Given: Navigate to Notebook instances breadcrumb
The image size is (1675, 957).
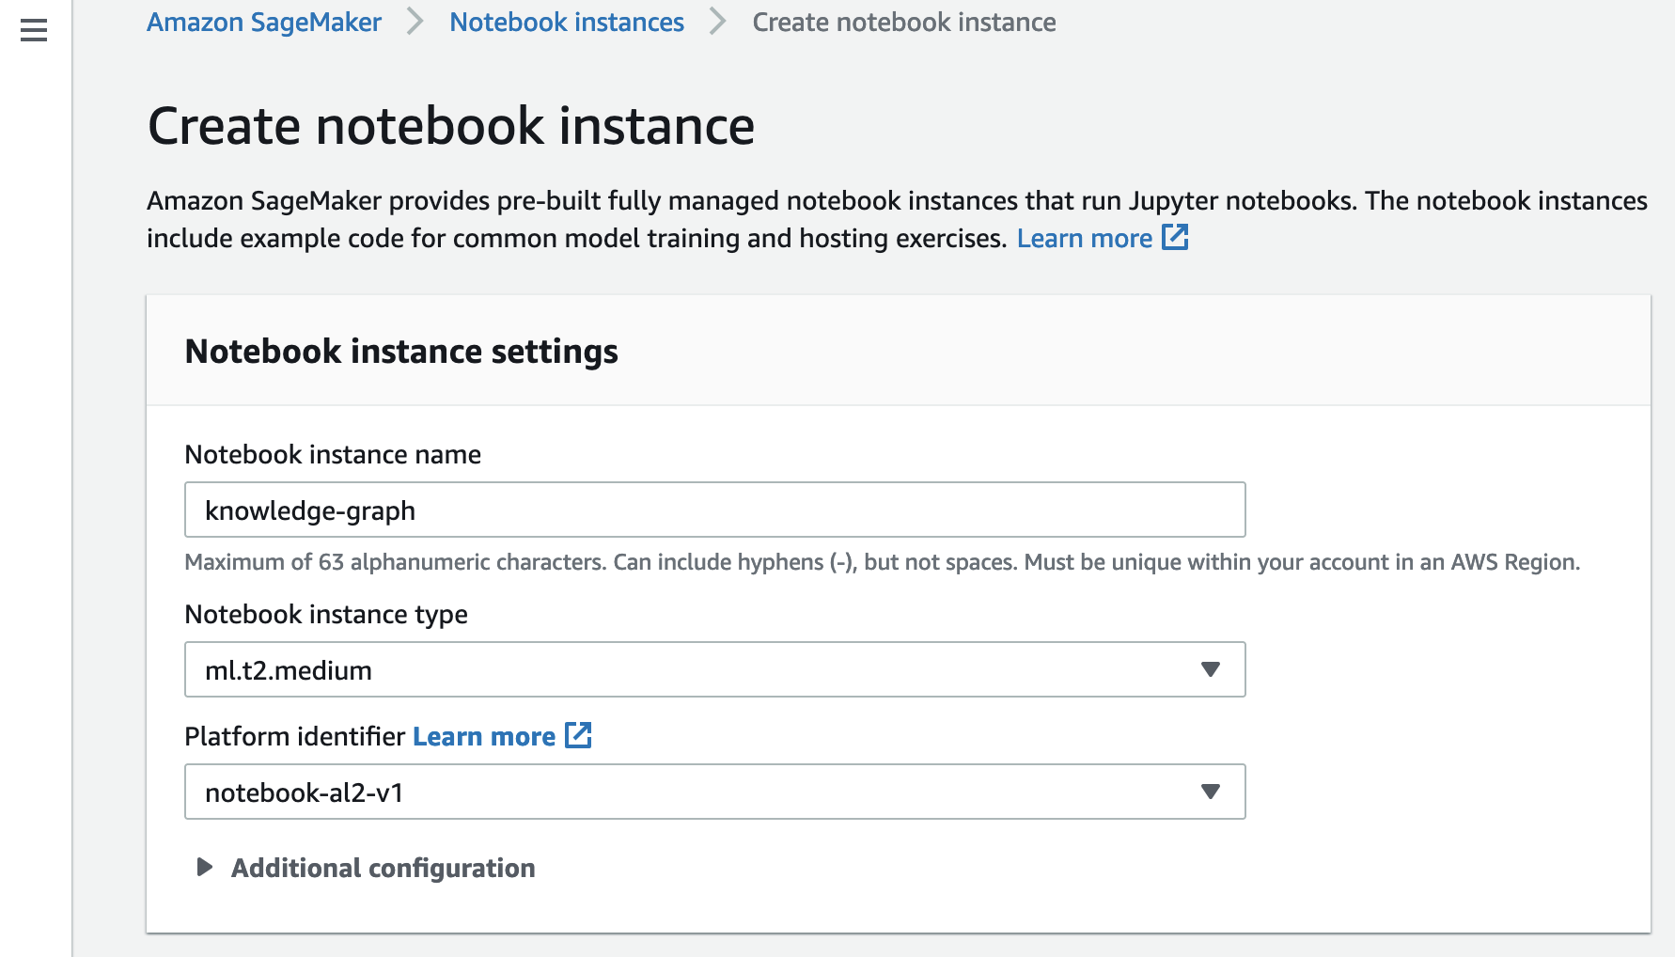Looking at the screenshot, I should coord(567,22).
